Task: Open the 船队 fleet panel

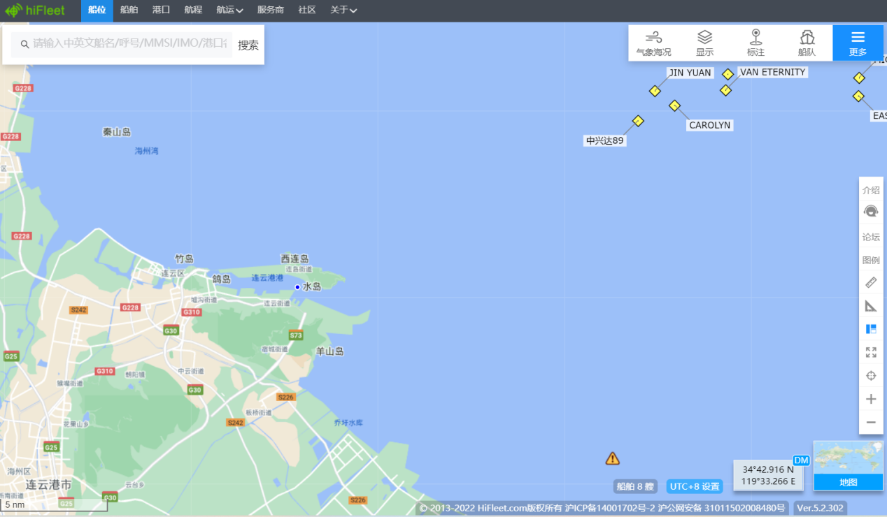Action: [x=807, y=43]
